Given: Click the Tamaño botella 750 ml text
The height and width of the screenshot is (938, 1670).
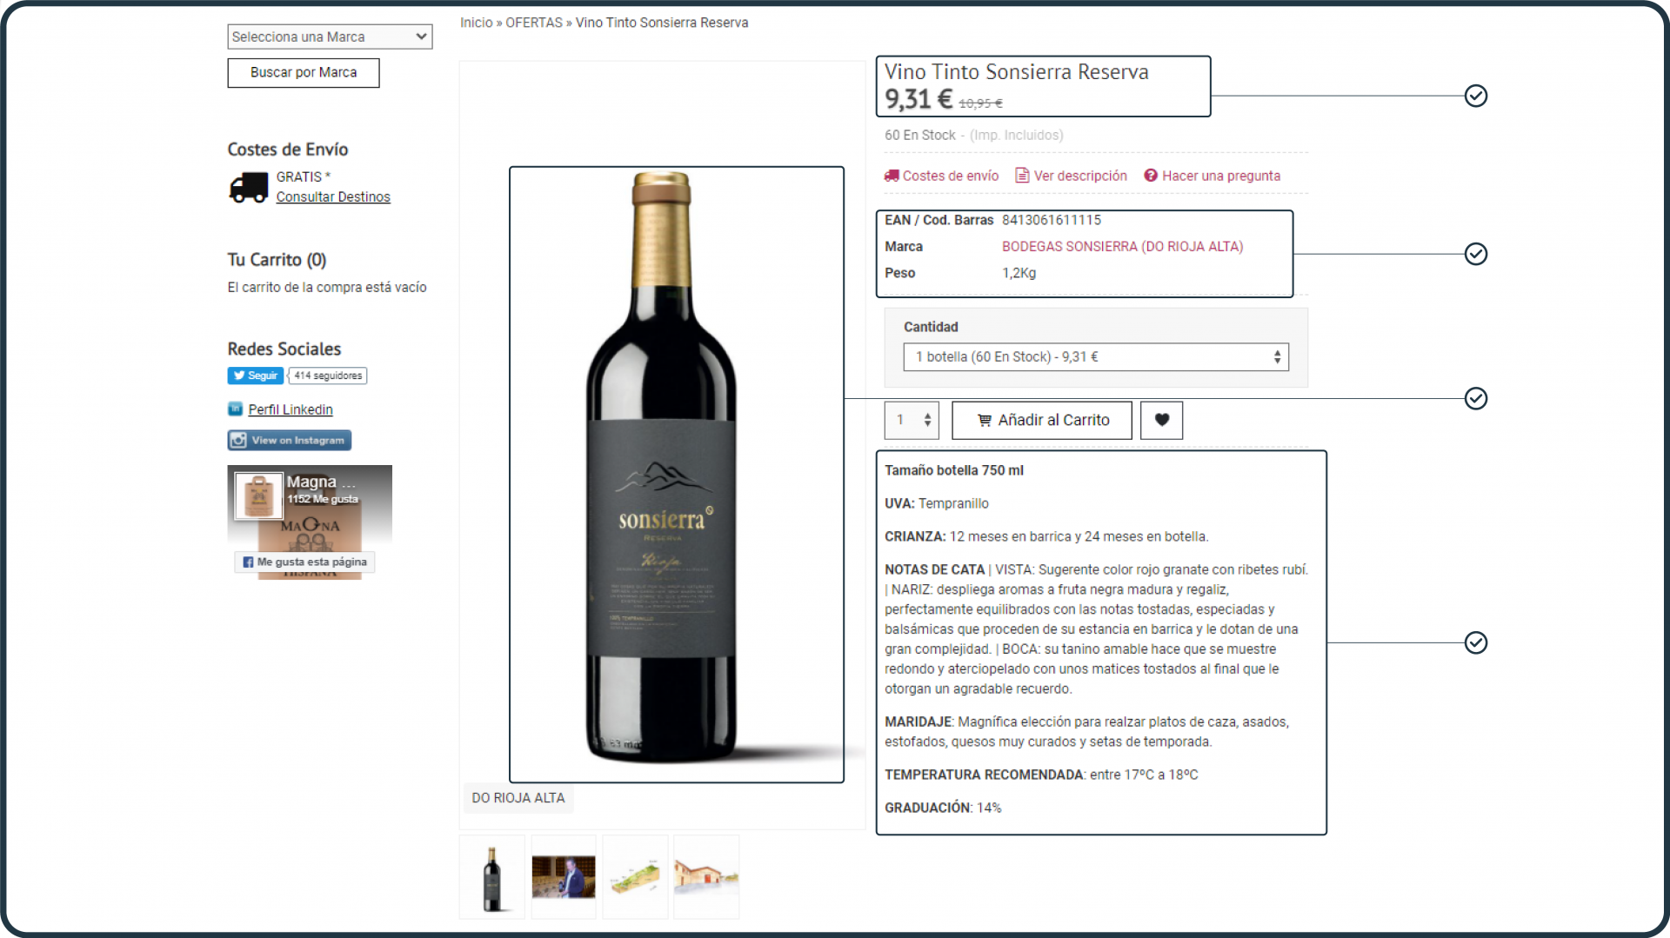Looking at the screenshot, I should [x=954, y=470].
